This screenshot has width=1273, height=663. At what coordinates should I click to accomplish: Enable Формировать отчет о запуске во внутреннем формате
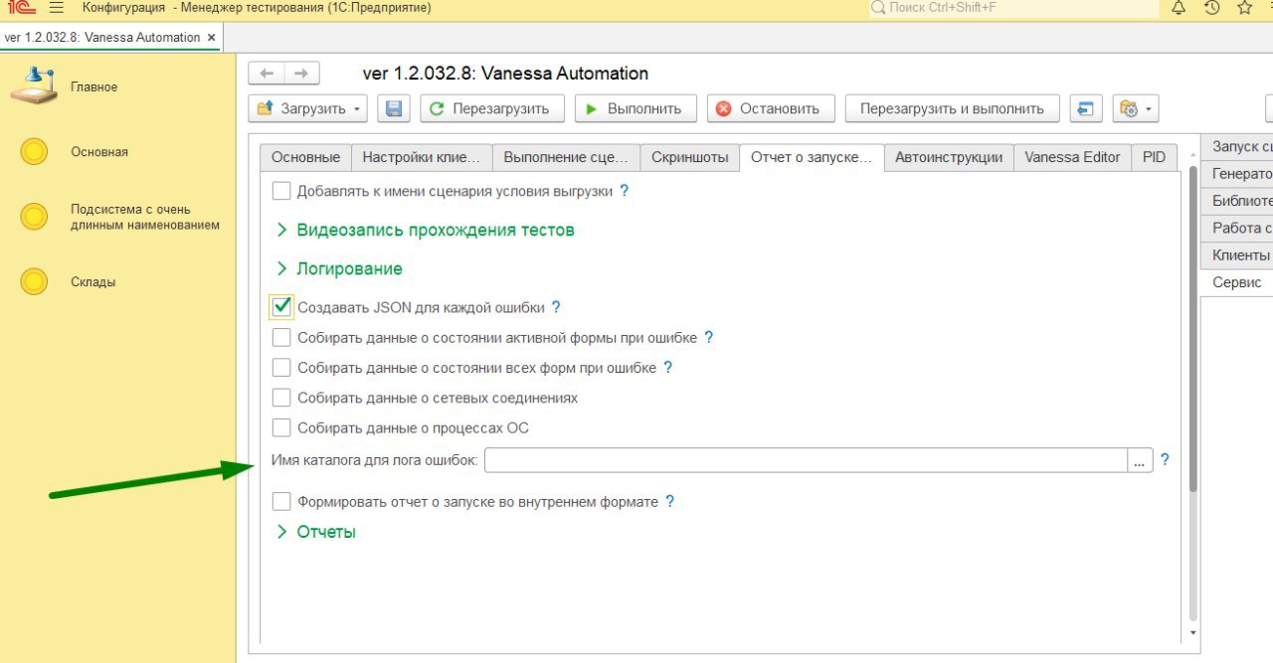click(x=281, y=502)
